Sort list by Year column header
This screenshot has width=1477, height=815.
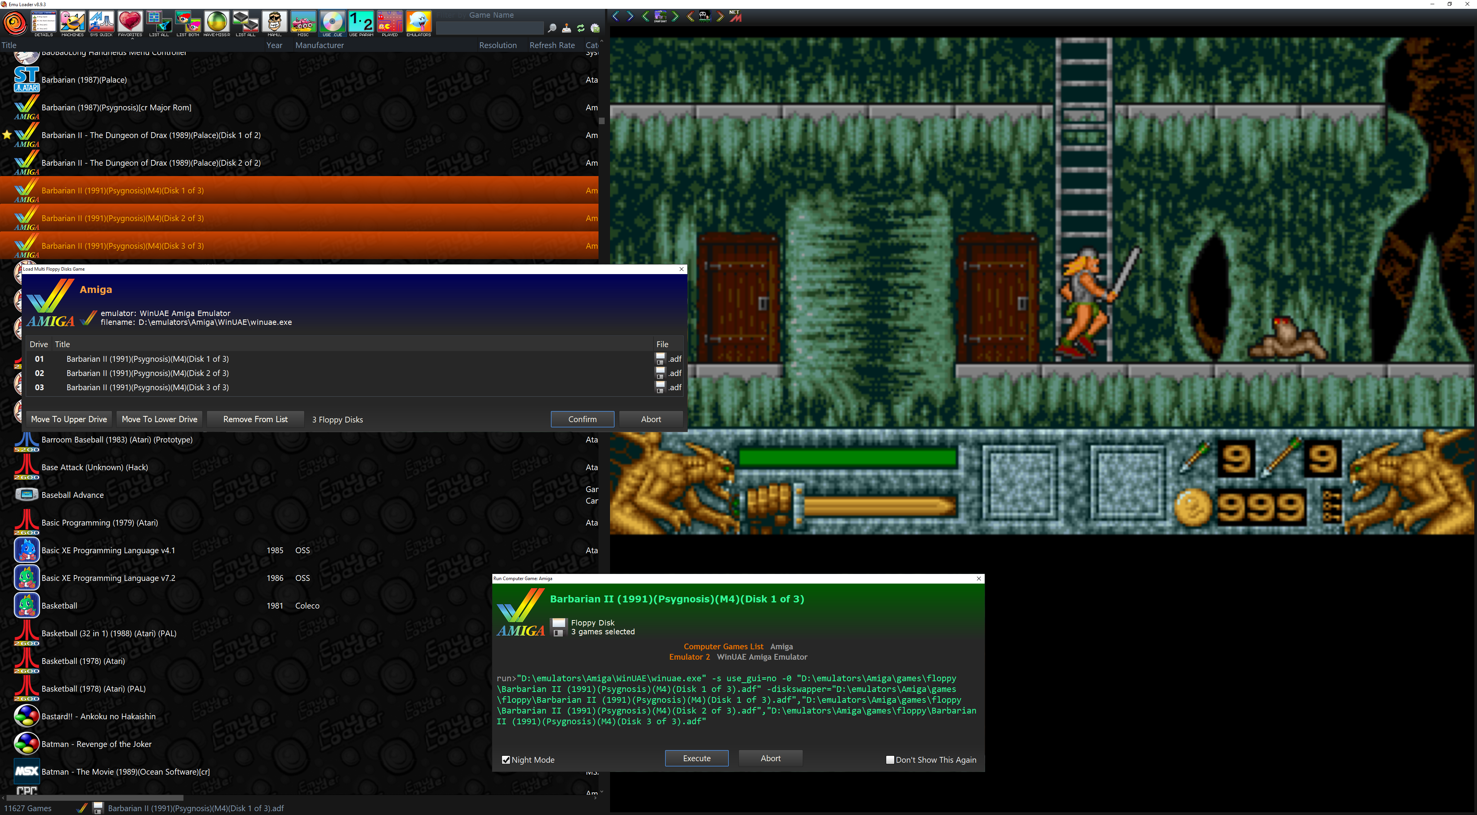(x=274, y=45)
